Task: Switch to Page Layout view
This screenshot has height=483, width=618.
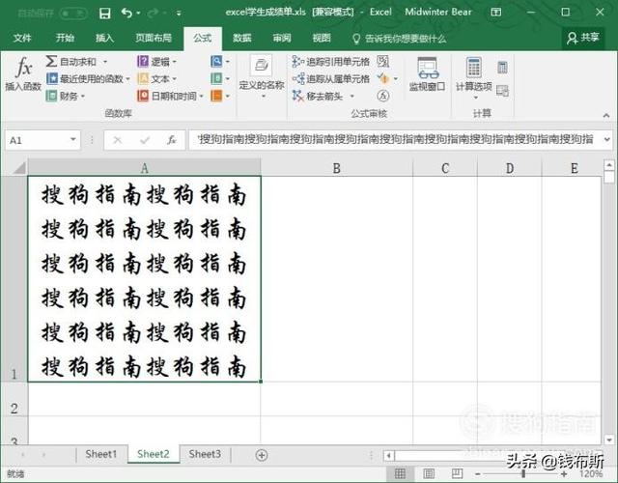Action: (429, 473)
